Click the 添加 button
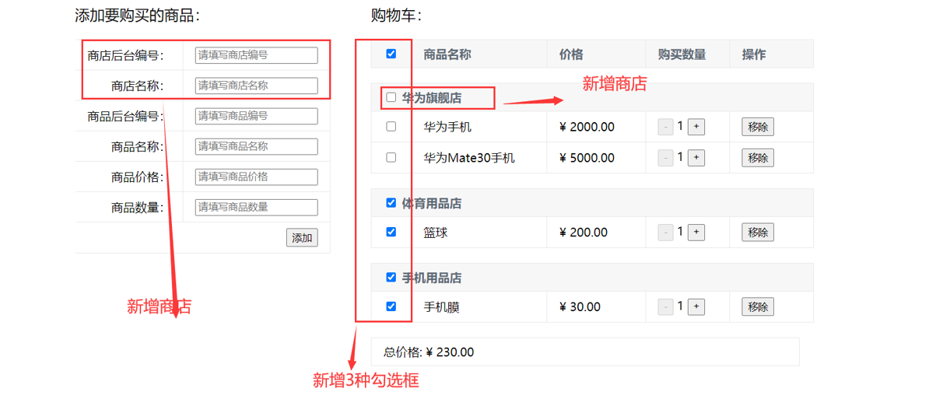 tap(302, 238)
